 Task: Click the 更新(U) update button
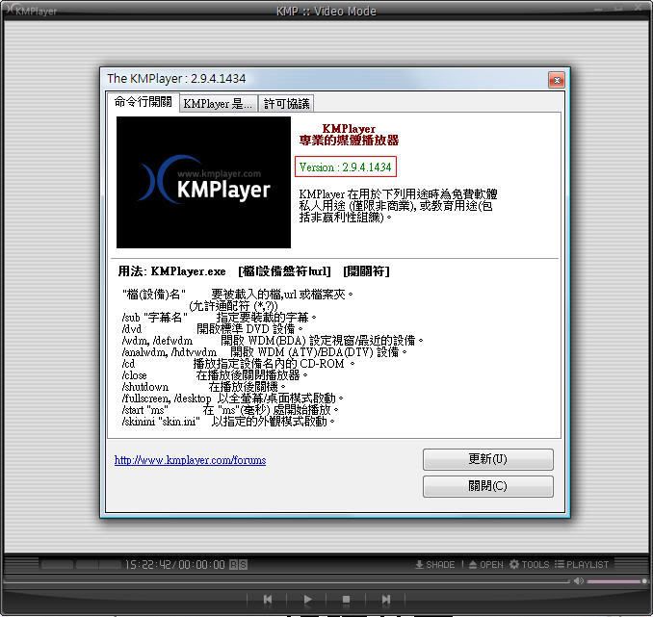tap(487, 459)
